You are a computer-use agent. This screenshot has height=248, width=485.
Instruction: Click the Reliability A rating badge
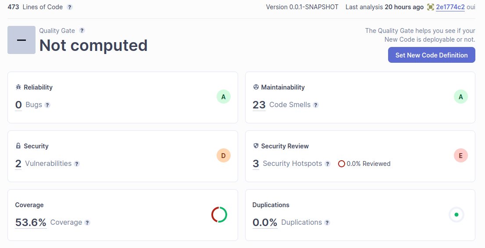point(224,97)
